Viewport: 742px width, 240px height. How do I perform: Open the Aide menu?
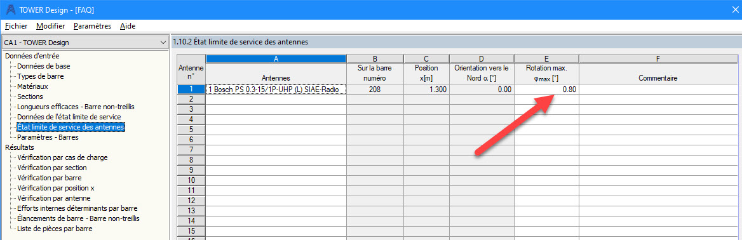click(x=128, y=26)
